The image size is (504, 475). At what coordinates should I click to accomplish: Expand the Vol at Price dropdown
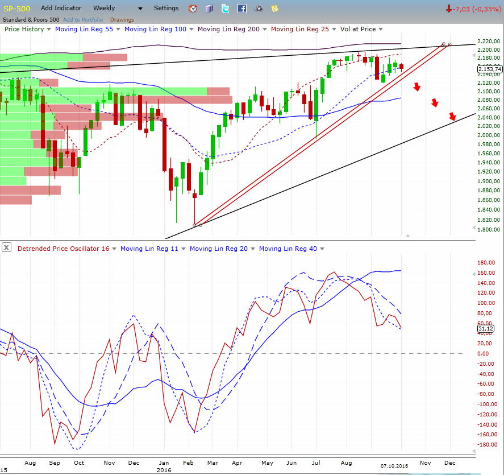[380, 29]
